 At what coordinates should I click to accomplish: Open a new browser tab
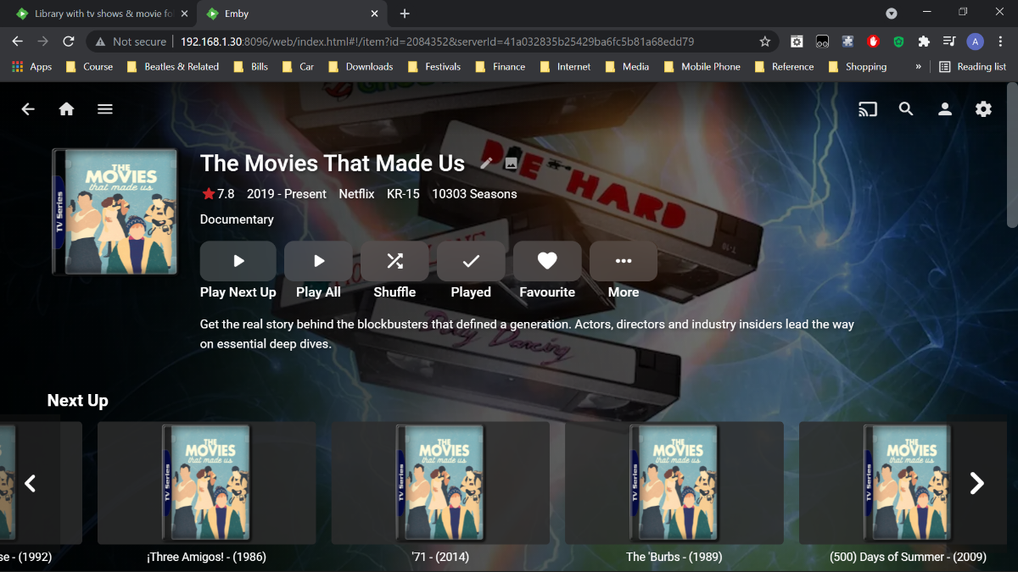point(405,14)
